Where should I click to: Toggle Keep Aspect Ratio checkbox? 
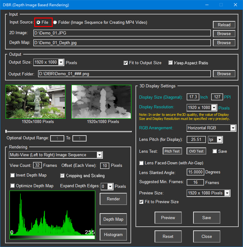pos(171,63)
